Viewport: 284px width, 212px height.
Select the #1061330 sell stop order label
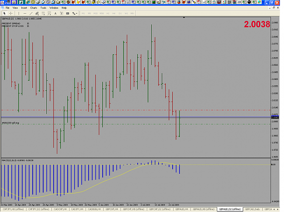point(10,123)
